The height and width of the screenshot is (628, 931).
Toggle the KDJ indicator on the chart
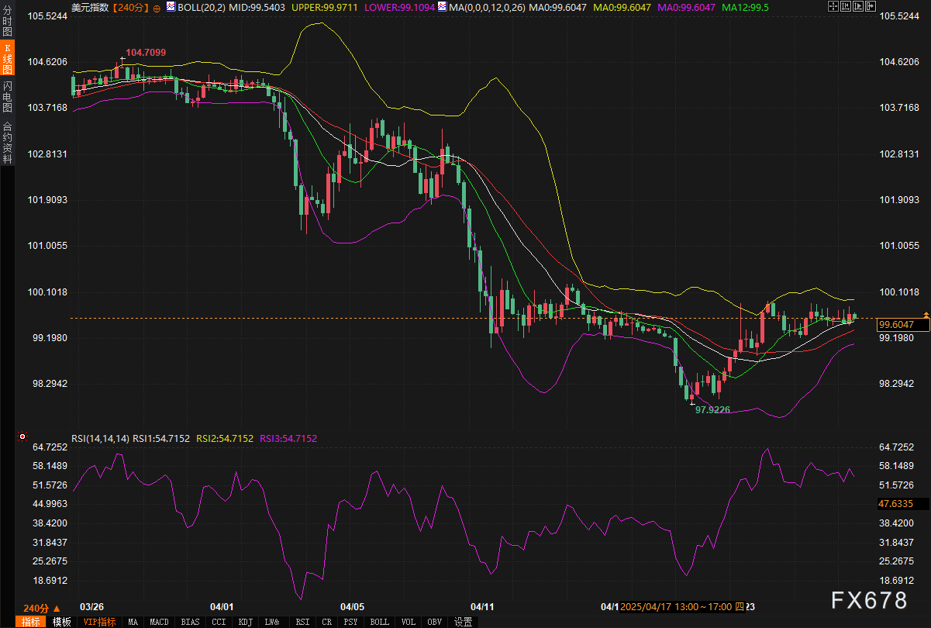245,622
